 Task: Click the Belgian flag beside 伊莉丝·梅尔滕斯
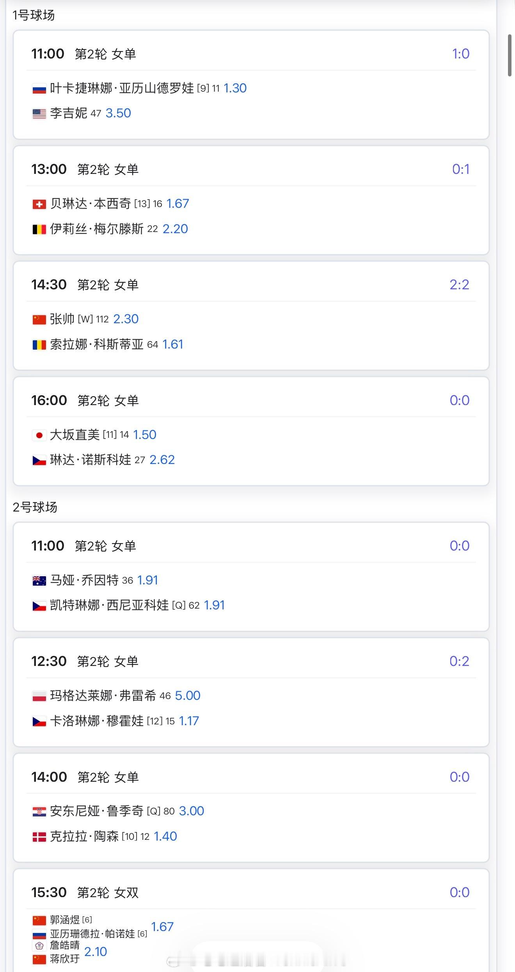[39, 229]
